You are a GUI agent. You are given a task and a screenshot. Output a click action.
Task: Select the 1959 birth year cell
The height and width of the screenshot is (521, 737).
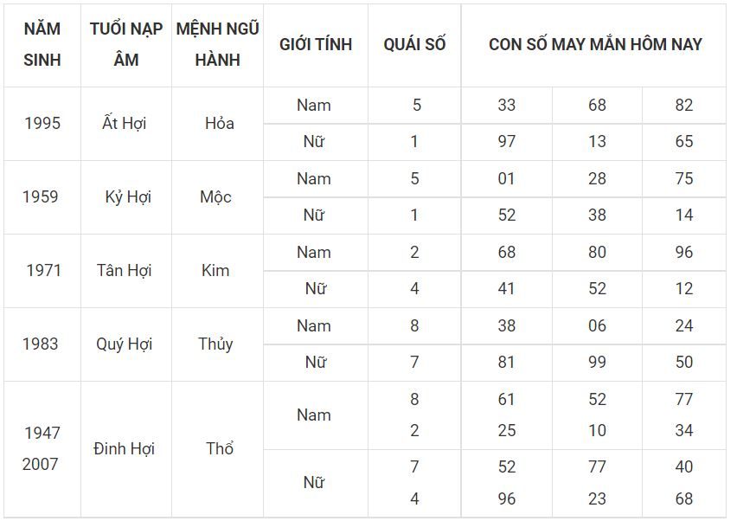pos(42,197)
